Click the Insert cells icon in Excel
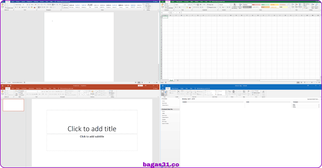The width and height of the screenshot is (322, 168). tap(293, 5)
